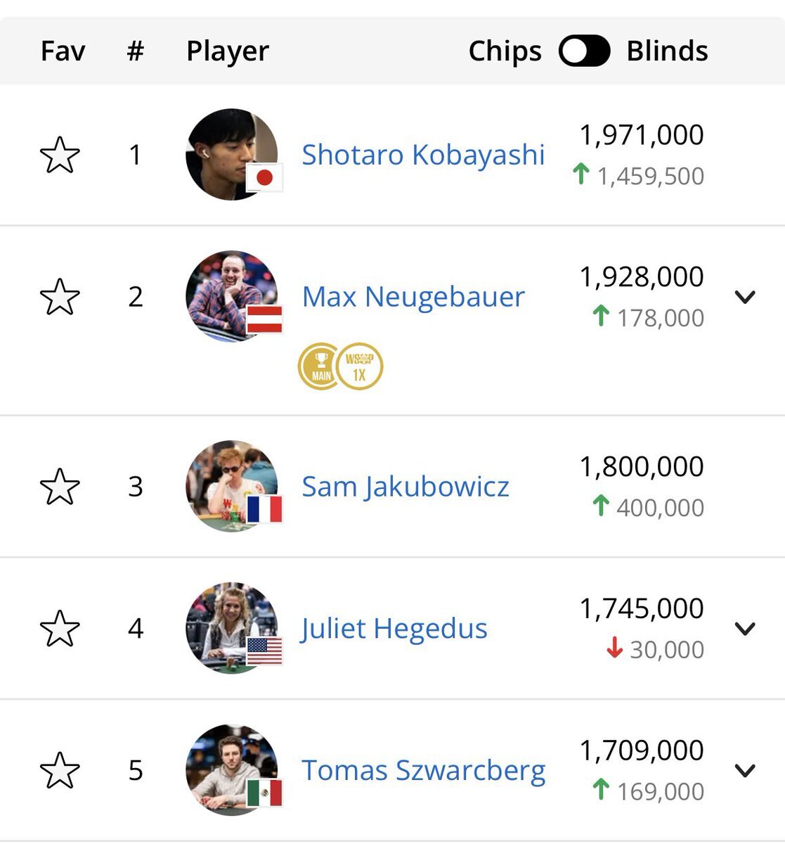785x844 pixels.
Task: Expand Juliet Hegedus details chevron
Action: (745, 628)
